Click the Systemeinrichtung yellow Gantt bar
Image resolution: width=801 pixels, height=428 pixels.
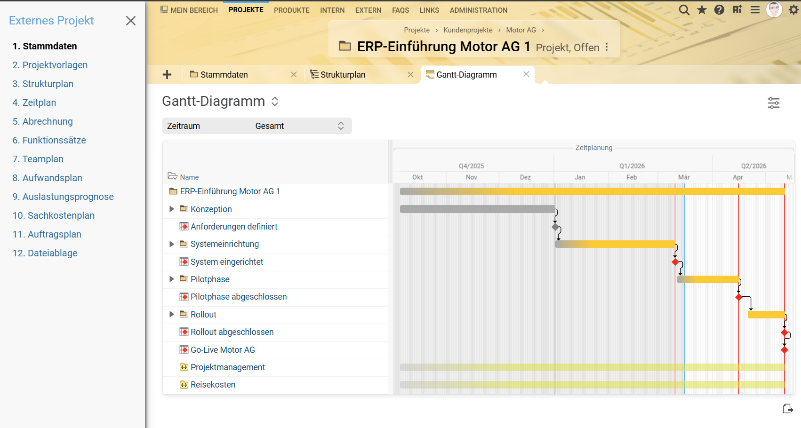(x=615, y=244)
